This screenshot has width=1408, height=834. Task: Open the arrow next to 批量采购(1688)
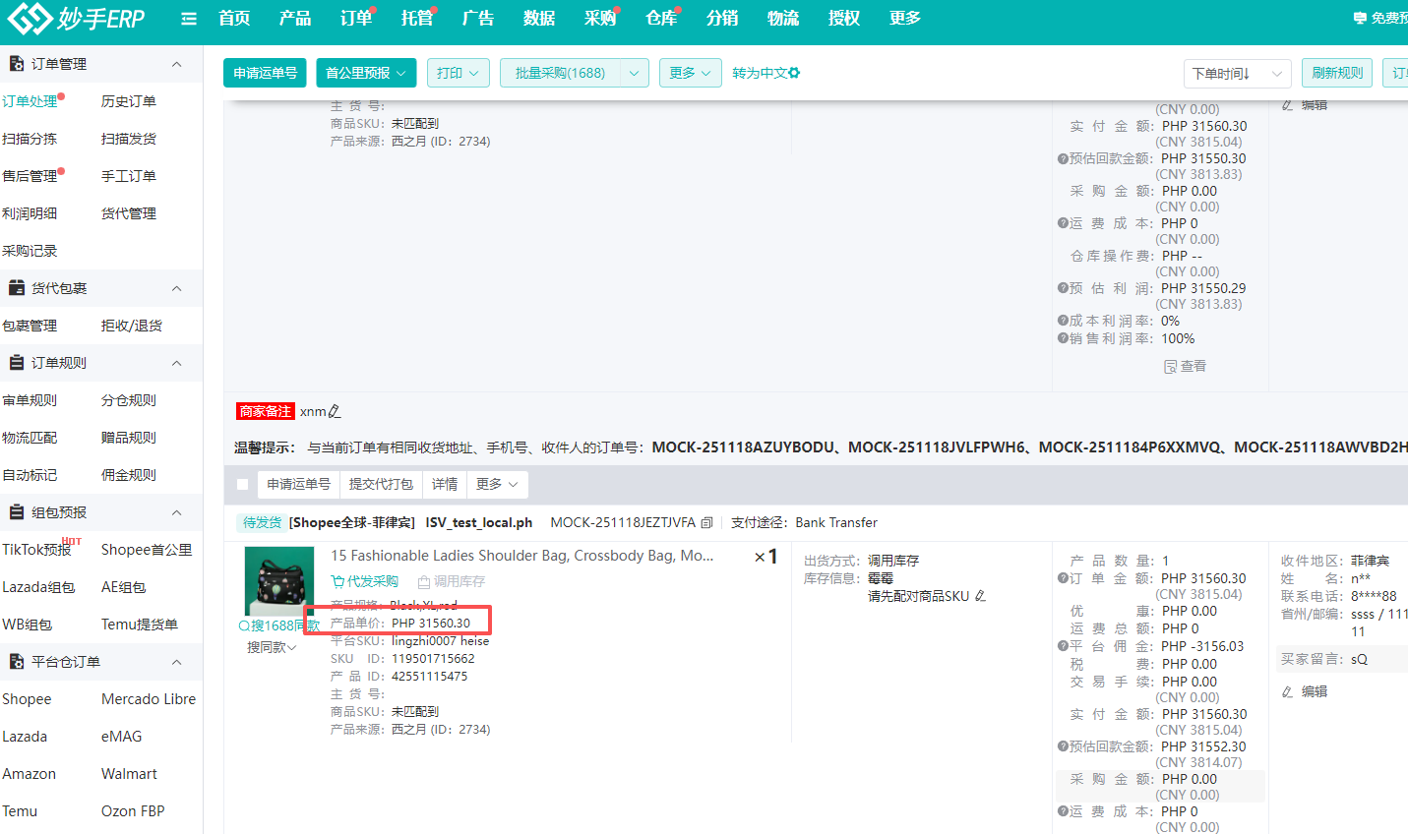(635, 73)
